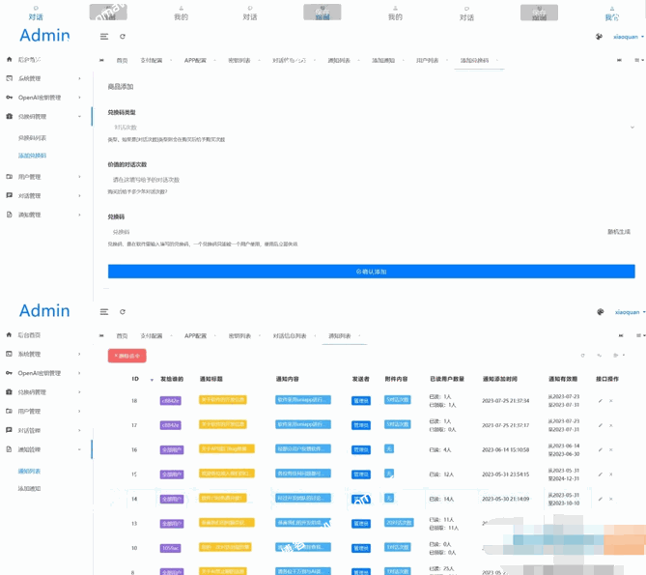Click the 随机生成 link beside 兑换码 field
Screen dimensions: 646x575
tap(618, 232)
